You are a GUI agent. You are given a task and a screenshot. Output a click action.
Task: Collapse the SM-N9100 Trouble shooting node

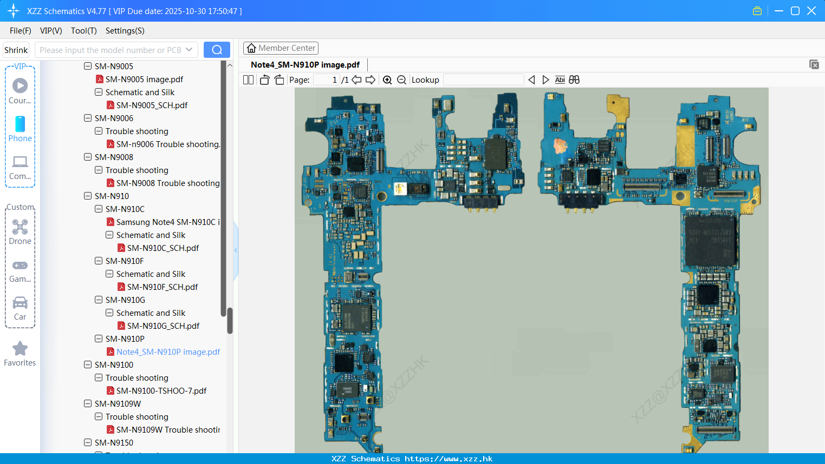coord(98,377)
